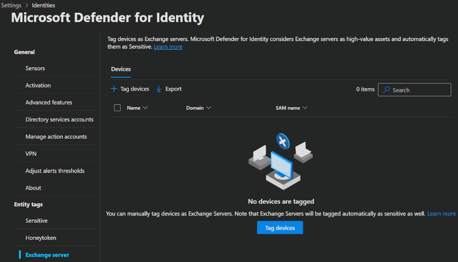Screen dimensions: 458x262
Task: Go to Directory services accounts settings
Action: (59, 120)
